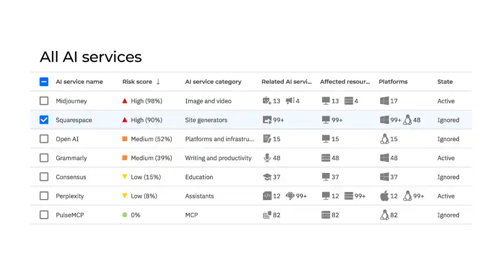Viewport: 502px width, 266px height.
Task: Click Open AI's Linux platform icon
Action: pyautogui.click(x=384, y=139)
